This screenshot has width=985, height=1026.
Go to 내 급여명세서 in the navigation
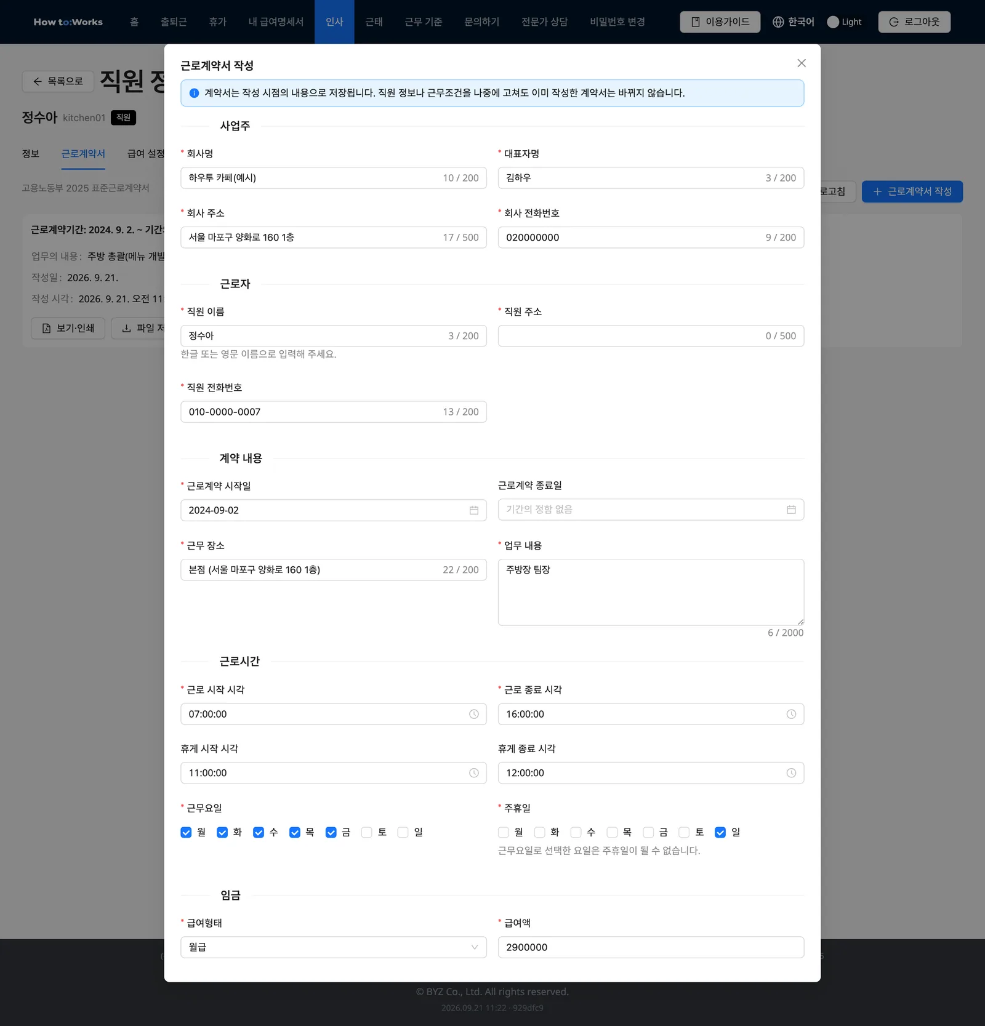276,22
